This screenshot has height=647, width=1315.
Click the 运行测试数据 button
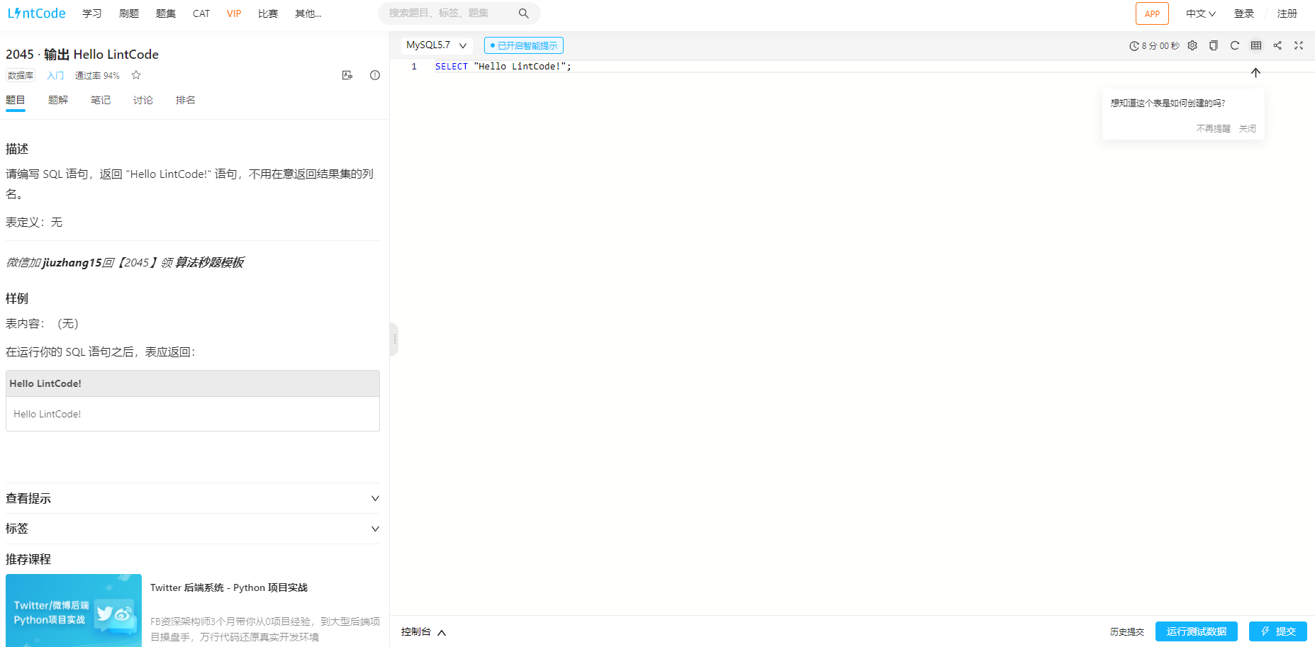click(x=1197, y=631)
